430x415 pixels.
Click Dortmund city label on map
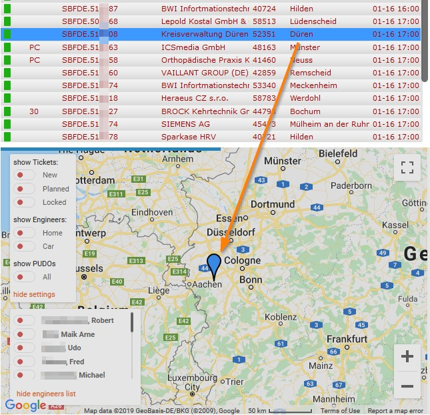tap(273, 204)
